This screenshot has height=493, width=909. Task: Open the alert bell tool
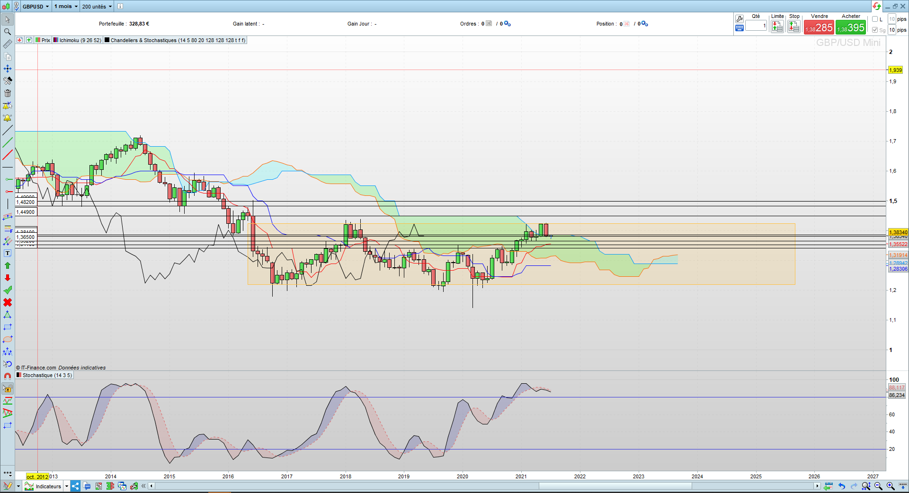point(8,118)
